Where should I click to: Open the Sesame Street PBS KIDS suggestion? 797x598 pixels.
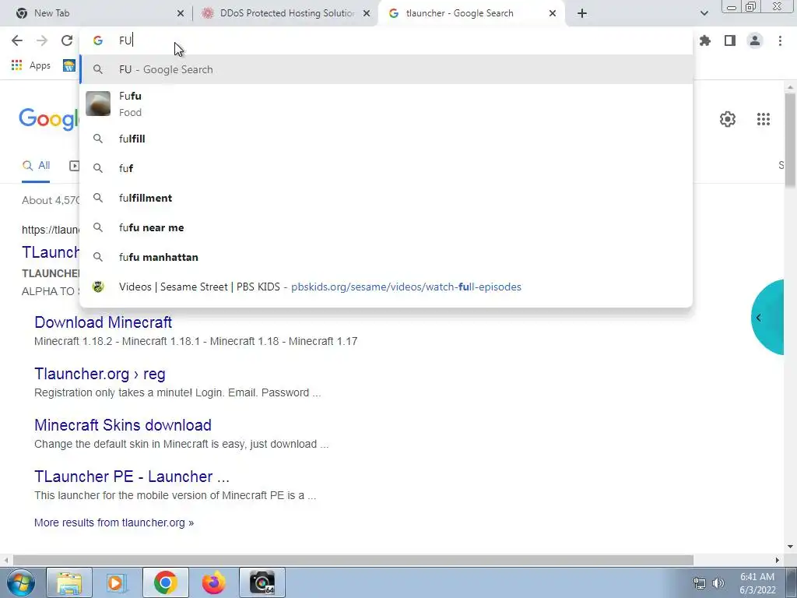(386, 287)
